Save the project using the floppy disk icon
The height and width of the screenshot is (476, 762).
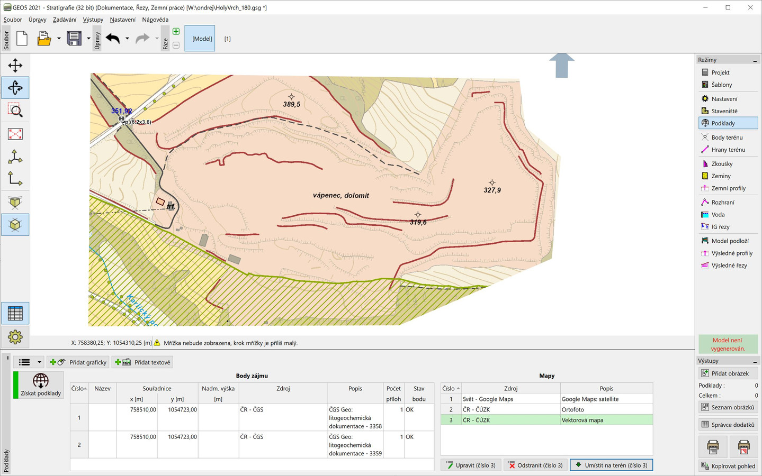[x=74, y=39]
